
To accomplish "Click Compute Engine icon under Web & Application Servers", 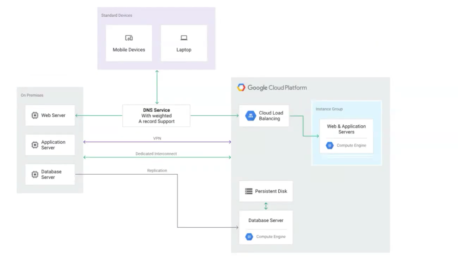I will click(x=330, y=145).
